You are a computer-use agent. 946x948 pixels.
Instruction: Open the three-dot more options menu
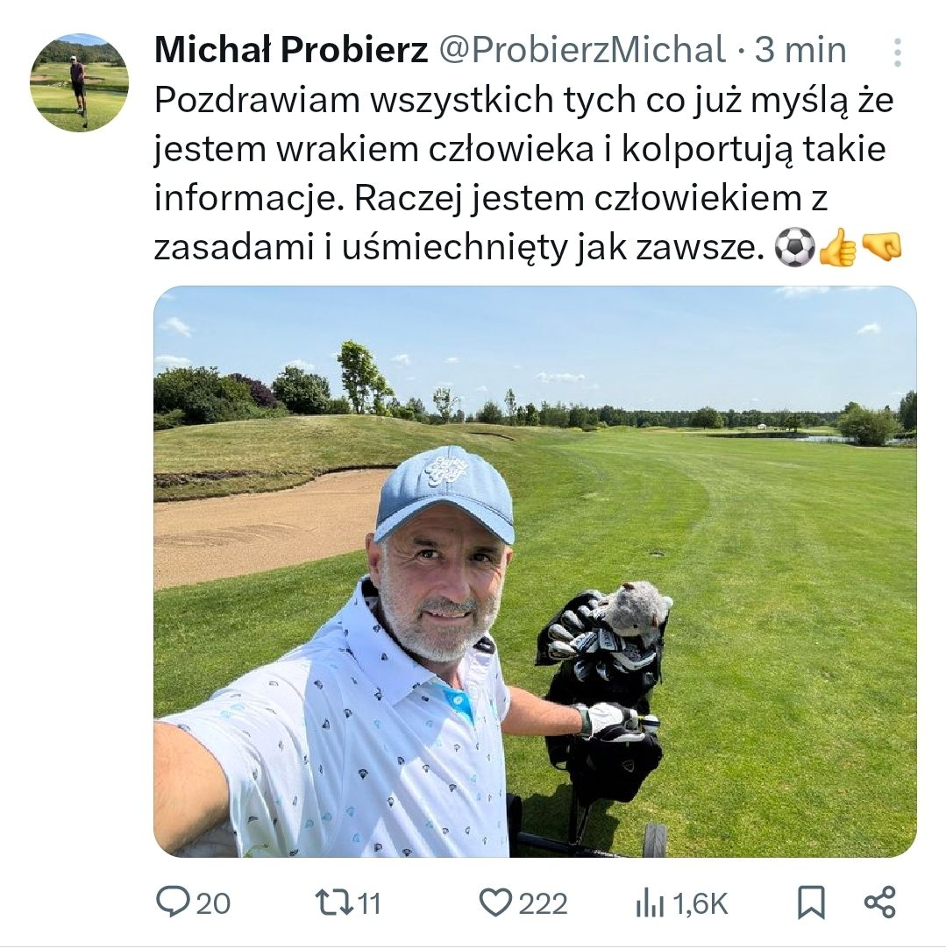tap(897, 53)
